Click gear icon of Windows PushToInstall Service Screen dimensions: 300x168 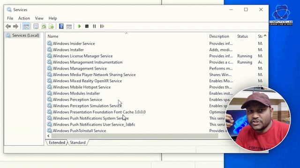(x=50, y=131)
